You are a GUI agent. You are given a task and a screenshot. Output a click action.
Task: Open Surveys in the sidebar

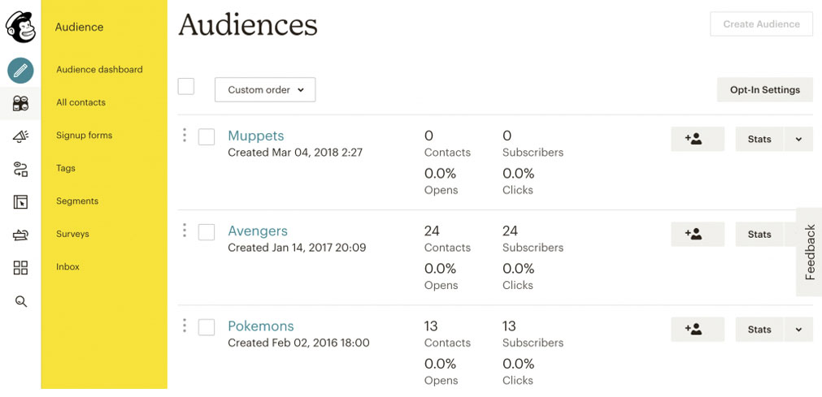point(72,234)
